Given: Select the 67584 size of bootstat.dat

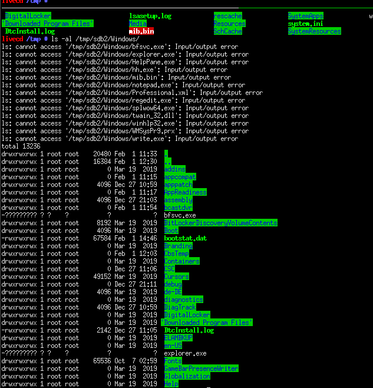Looking at the screenshot, I should (102, 239).
